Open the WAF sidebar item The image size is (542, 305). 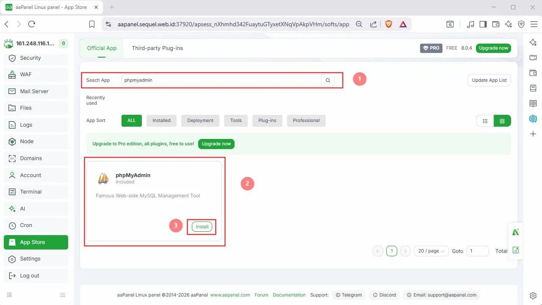tap(36, 75)
